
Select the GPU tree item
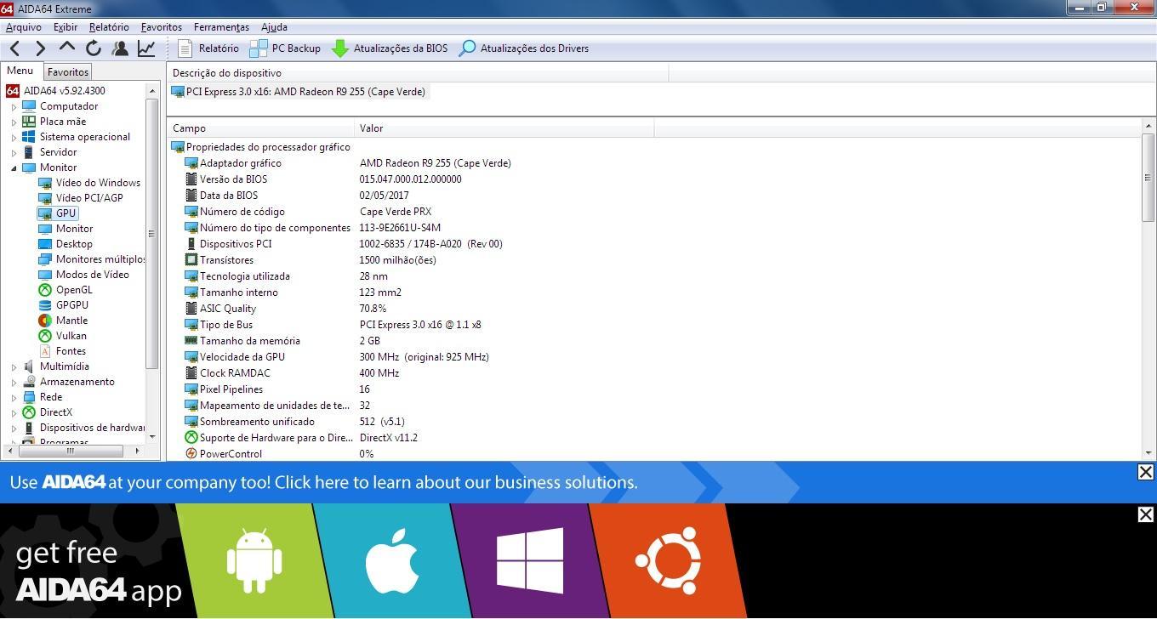58,213
